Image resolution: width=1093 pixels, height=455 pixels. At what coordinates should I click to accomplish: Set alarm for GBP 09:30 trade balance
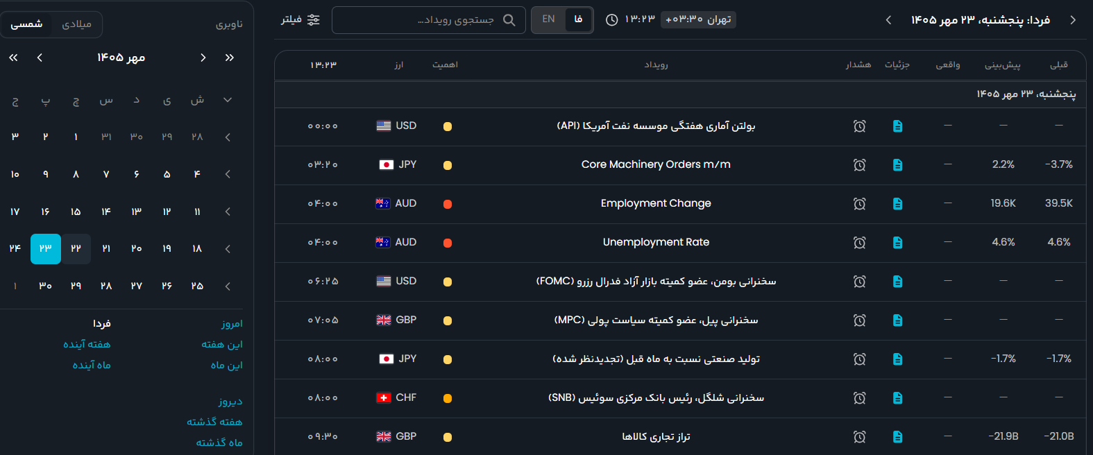coord(859,437)
